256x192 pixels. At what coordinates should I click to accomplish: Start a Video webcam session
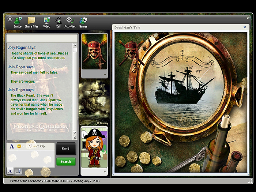pos(47,22)
